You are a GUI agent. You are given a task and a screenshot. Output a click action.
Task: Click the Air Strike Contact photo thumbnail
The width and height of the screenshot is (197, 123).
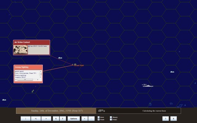click(x=21, y=50)
